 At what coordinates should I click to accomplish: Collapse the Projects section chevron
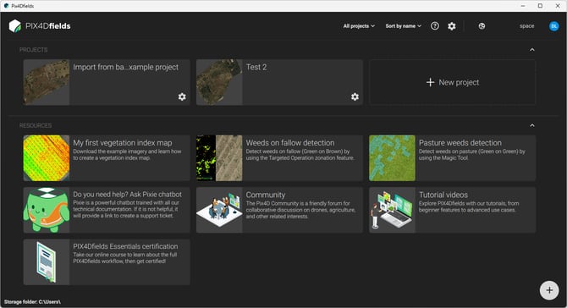pyautogui.click(x=532, y=50)
